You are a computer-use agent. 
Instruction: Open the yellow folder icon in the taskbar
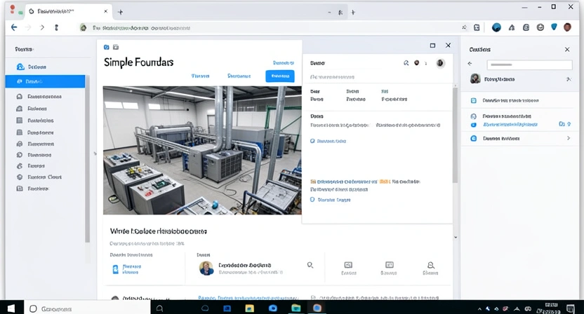point(250,308)
